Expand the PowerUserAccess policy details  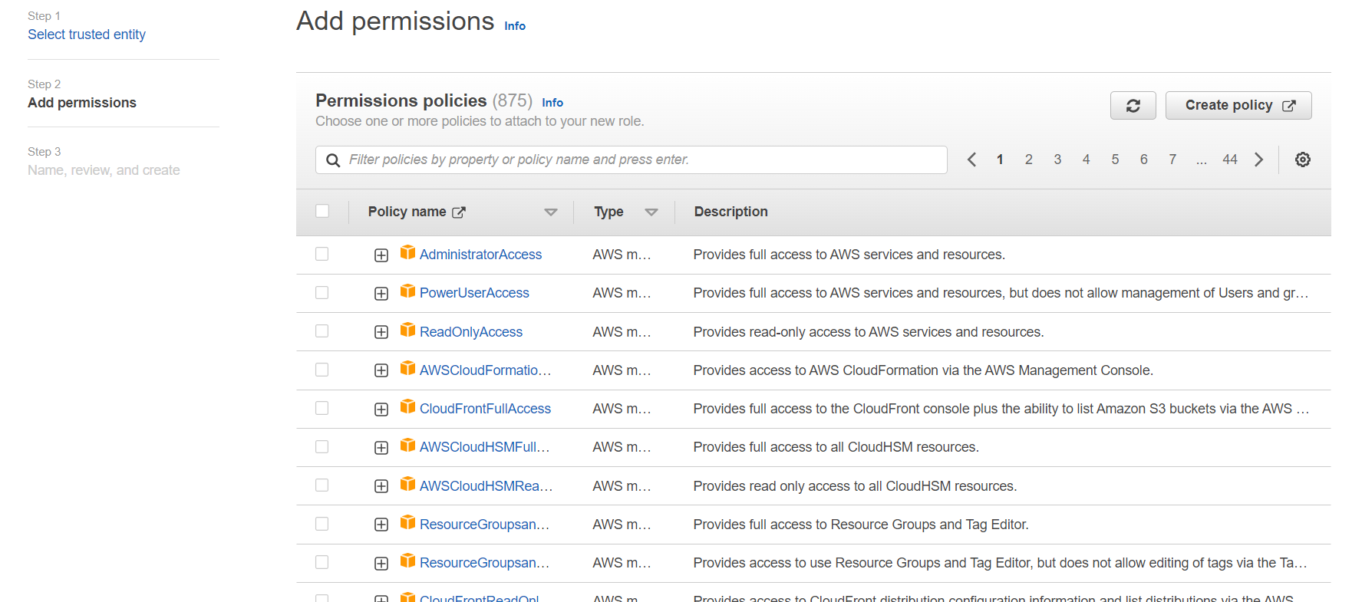tap(381, 294)
